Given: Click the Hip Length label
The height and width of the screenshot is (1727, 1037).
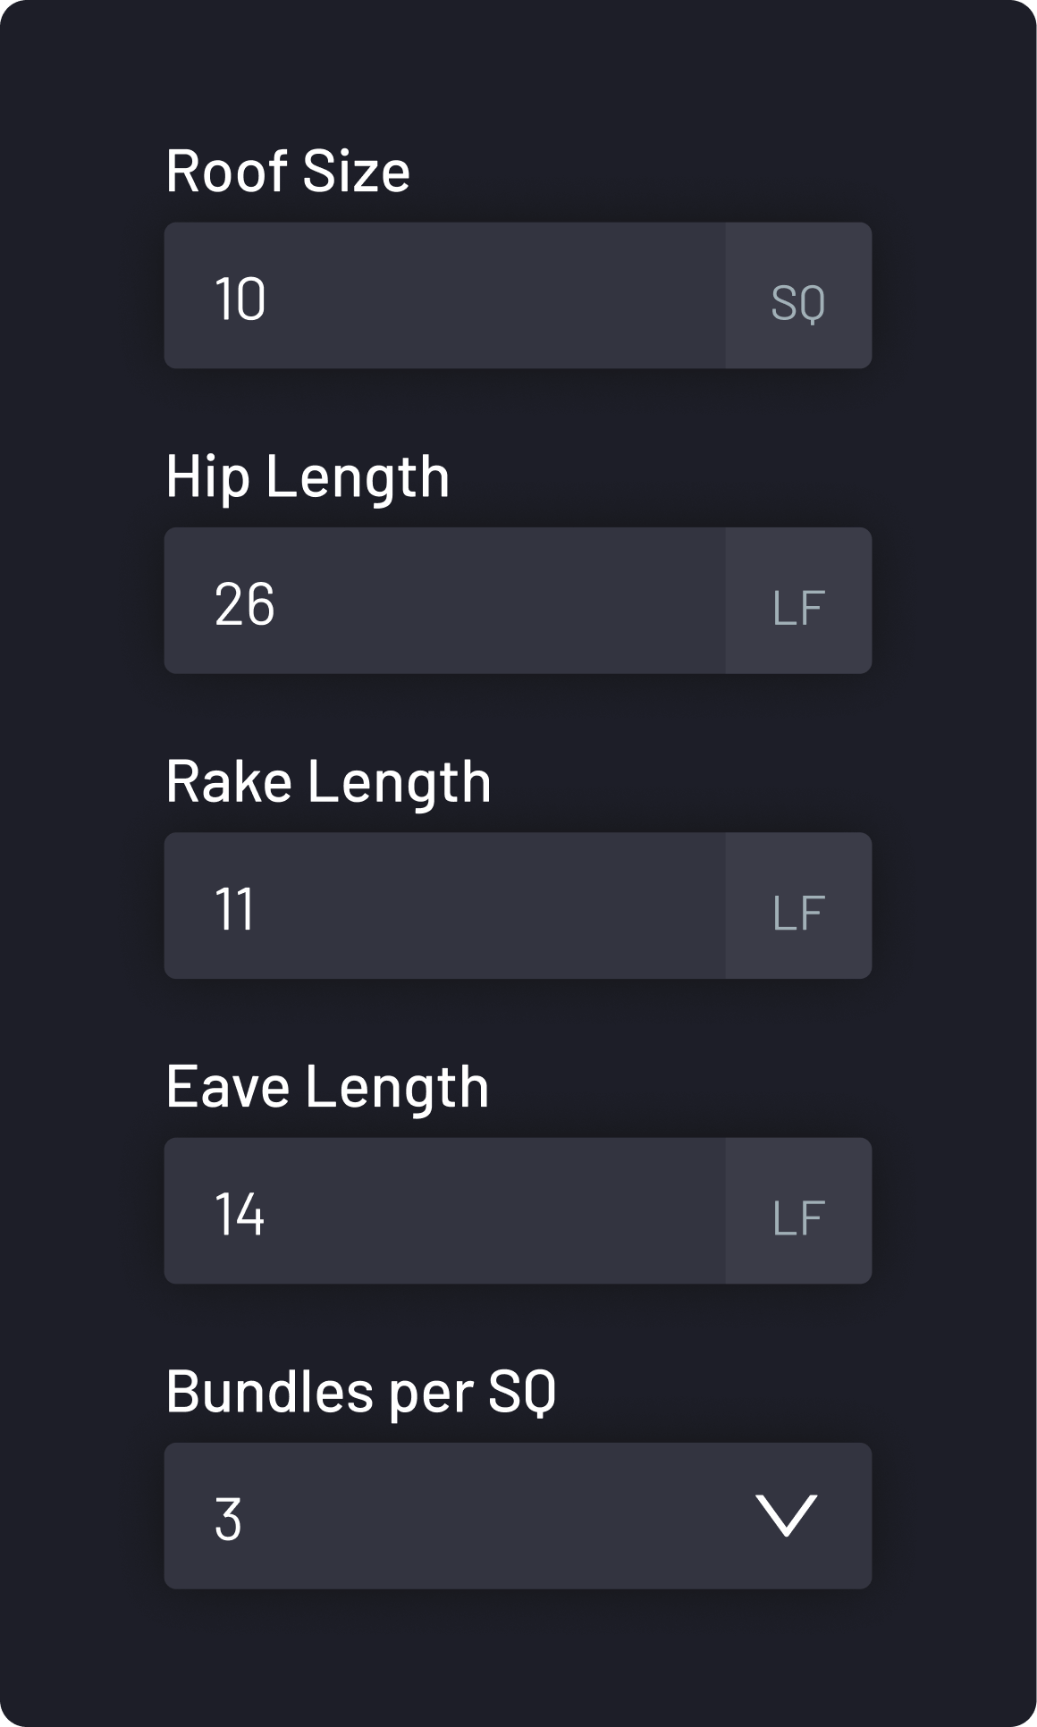Looking at the screenshot, I should 308,476.
